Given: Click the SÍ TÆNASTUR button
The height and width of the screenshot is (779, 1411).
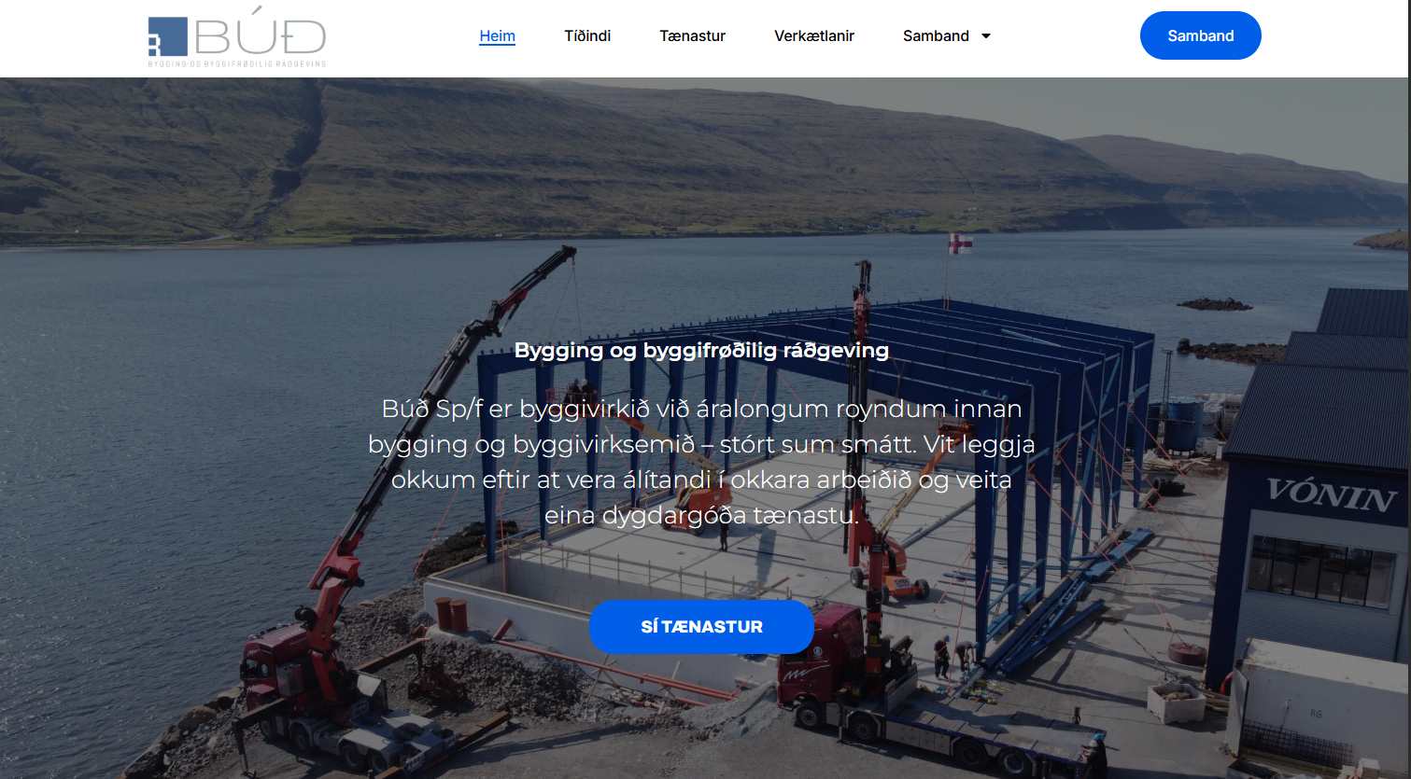Looking at the screenshot, I should [701, 627].
